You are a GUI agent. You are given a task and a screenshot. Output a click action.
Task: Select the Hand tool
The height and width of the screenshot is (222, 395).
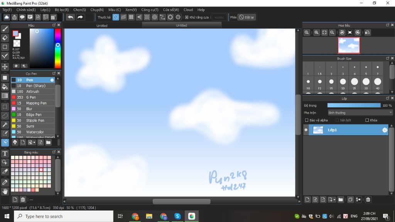pyautogui.click(x=5, y=192)
